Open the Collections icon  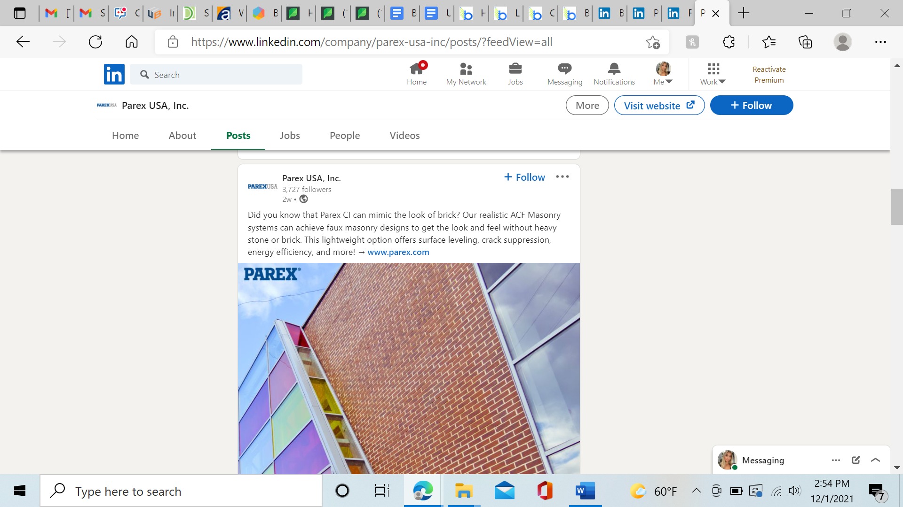(805, 42)
